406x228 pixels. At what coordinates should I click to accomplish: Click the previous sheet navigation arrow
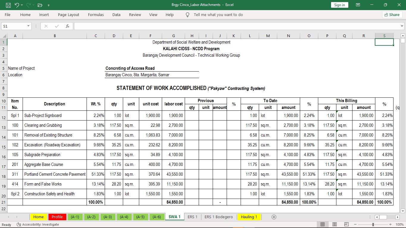(8, 217)
